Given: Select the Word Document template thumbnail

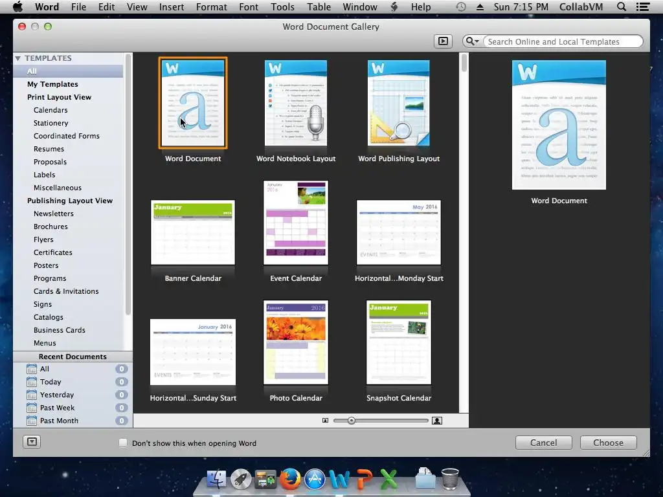Looking at the screenshot, I should 193,103.
